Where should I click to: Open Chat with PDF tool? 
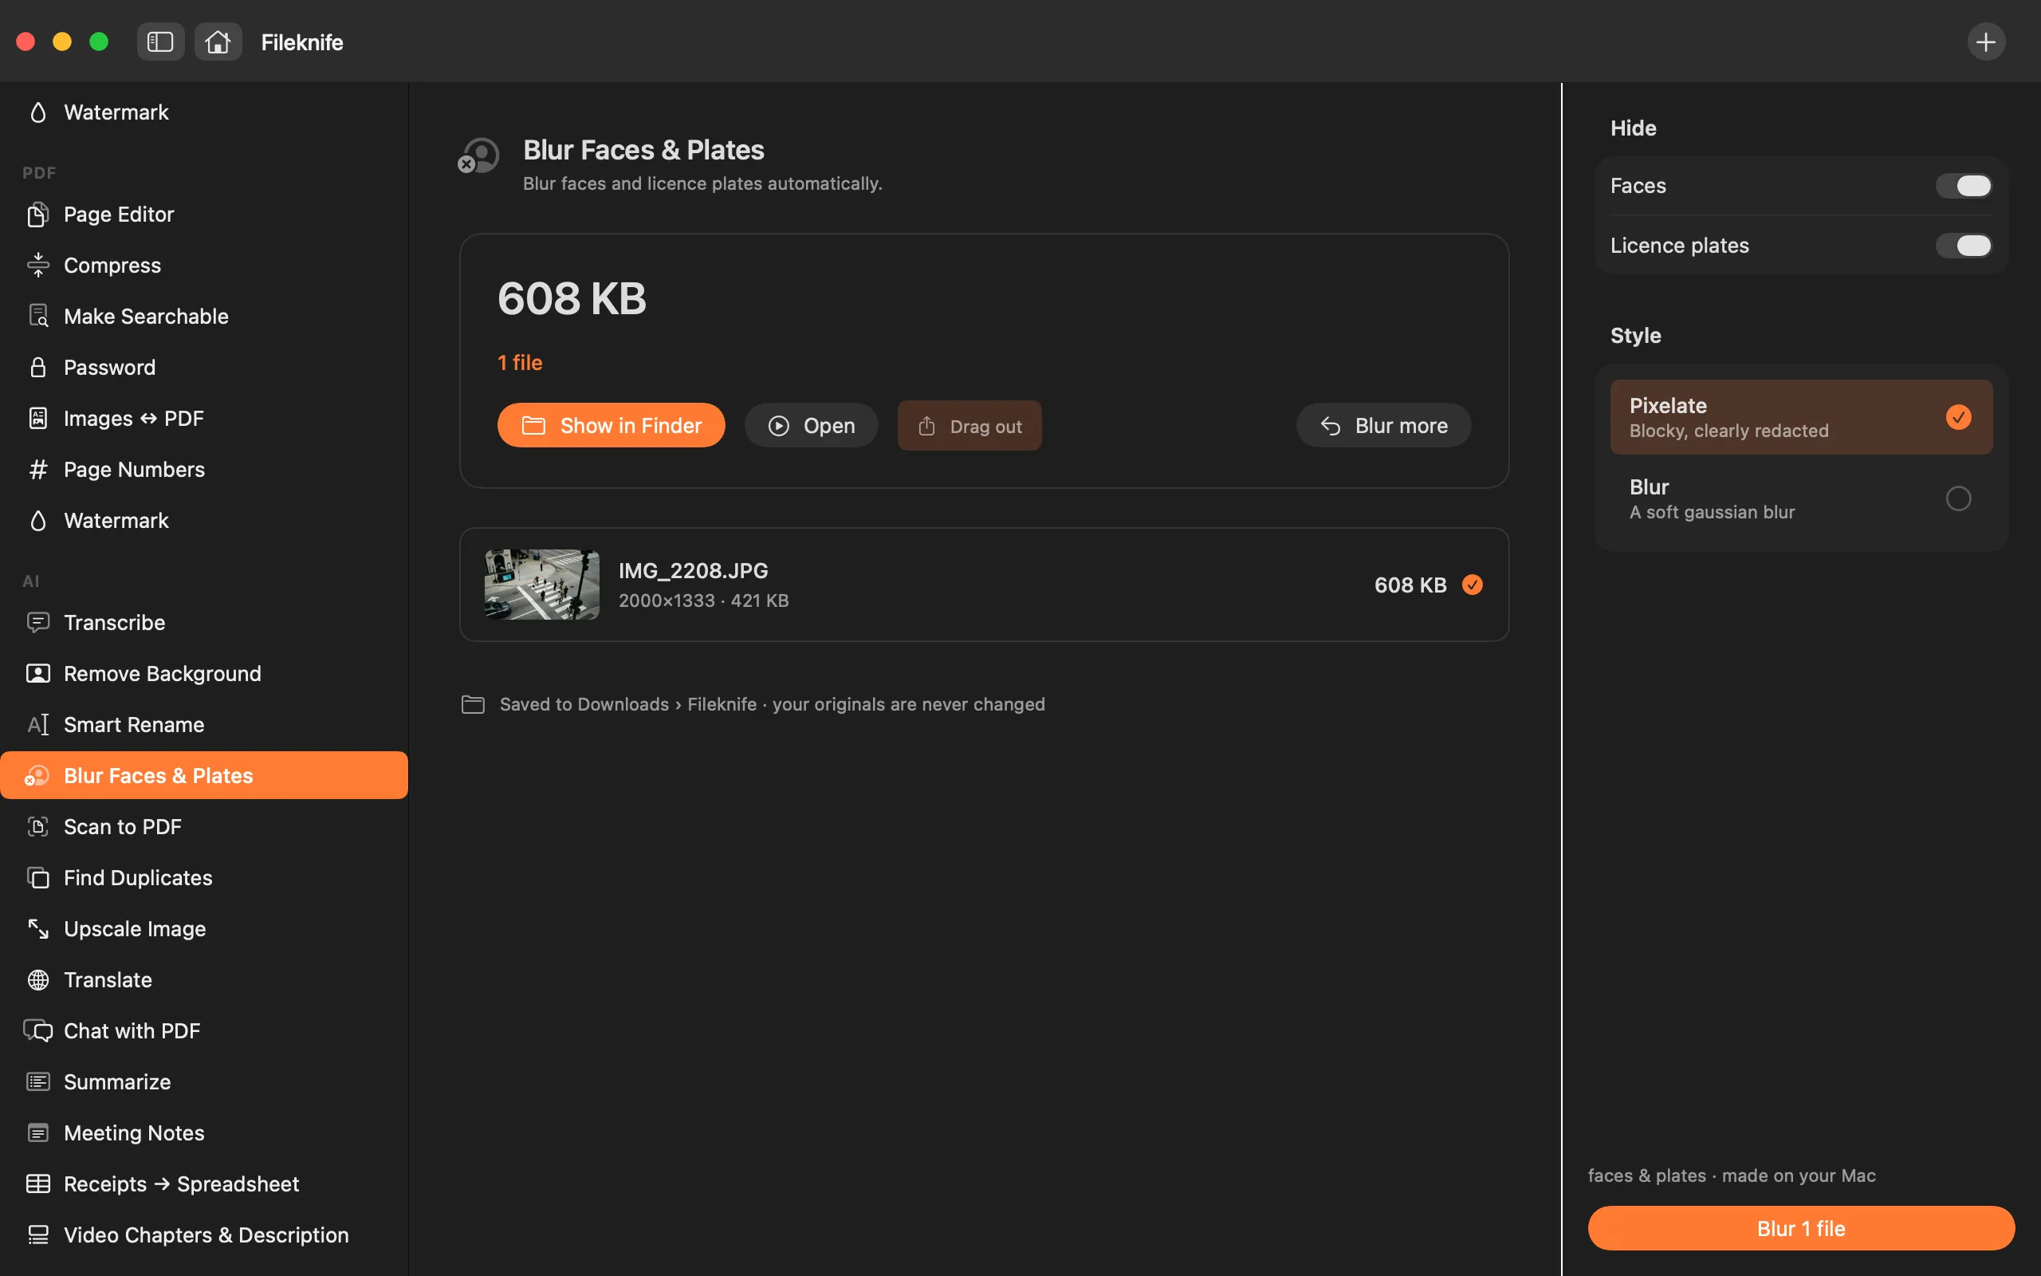click(x=204, y=1031)
